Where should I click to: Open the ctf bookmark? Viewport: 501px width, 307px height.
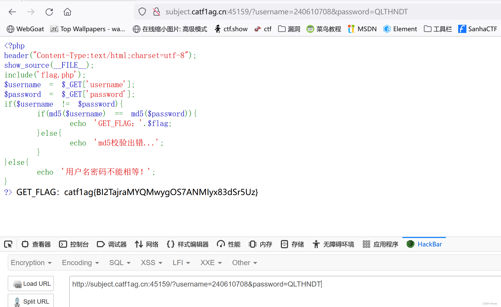pos(263,29)
